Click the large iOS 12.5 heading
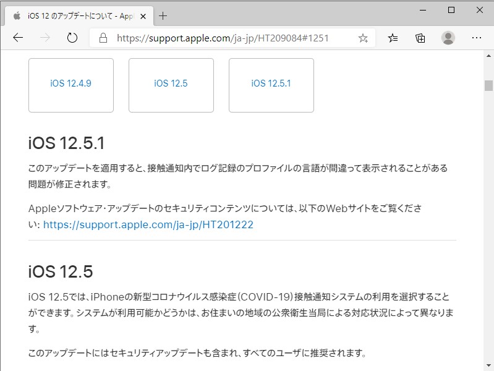Screen dimensions: 494x371 [x=61, y=271]
